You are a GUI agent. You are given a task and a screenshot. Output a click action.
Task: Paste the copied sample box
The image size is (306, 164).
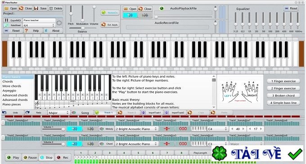(221, 112)
